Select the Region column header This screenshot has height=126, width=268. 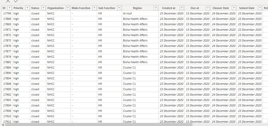click(137, 8)
